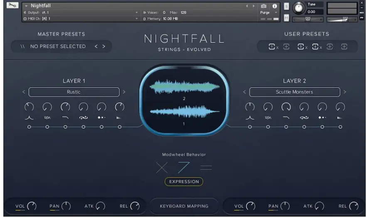
Task: Open Layer 1 Rustic sound selector
Action: click(x=74, y=92)
